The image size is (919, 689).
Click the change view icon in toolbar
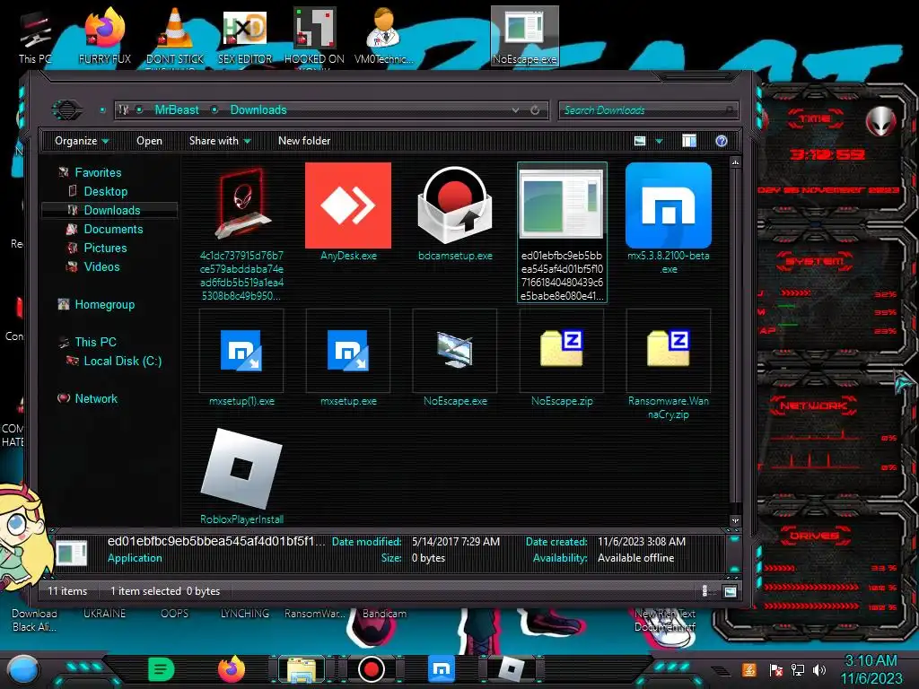pos(640,141)
